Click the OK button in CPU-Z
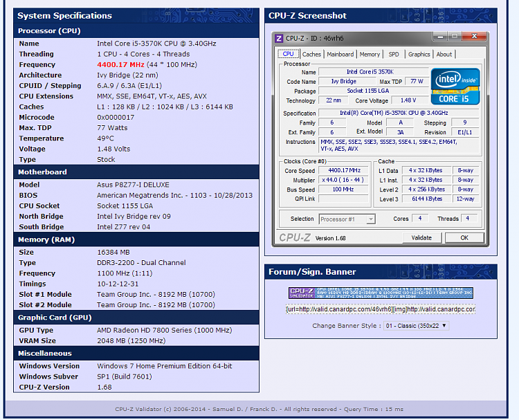This screenshot has height=420, width=519. (464, 237)
